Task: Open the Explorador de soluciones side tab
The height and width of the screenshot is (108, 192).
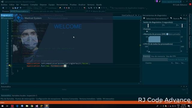Action: [x=190, y=25]
